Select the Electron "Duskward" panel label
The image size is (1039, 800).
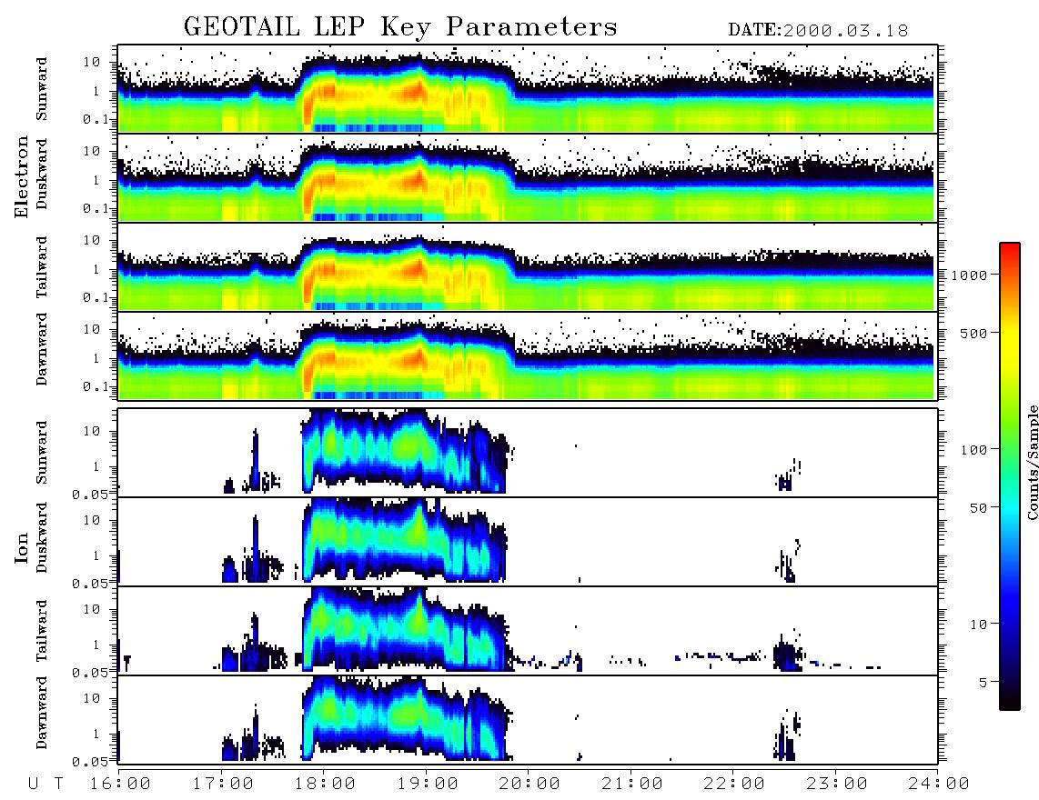42,174
